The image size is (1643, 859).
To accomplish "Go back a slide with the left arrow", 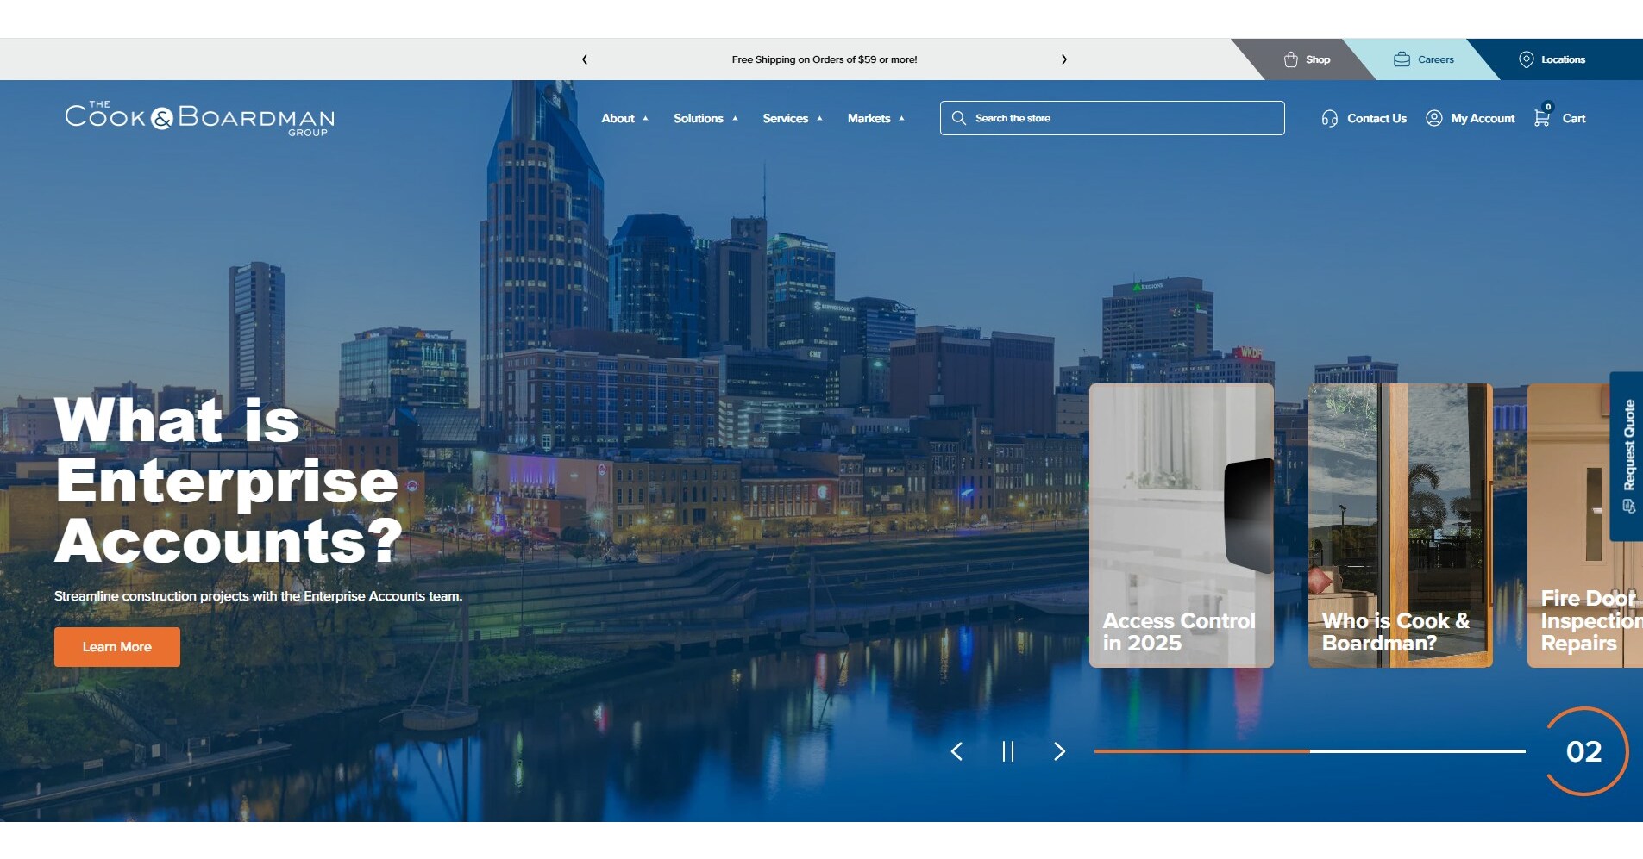I will [957, 751].
